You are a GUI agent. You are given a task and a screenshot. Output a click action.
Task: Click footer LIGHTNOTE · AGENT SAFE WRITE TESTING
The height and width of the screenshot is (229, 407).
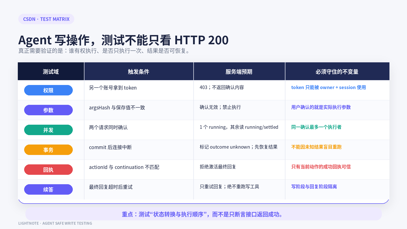(55, 223)
